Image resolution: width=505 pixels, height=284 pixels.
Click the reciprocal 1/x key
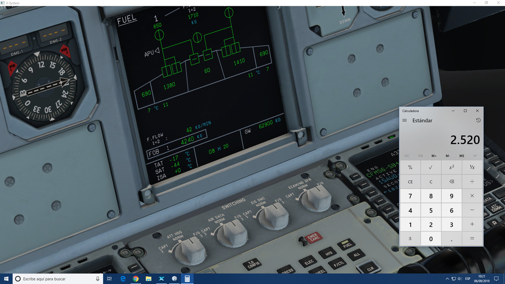click(x=472, y=167)
